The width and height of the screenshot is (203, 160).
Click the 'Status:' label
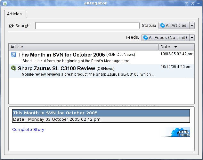[x=149, y=26]
